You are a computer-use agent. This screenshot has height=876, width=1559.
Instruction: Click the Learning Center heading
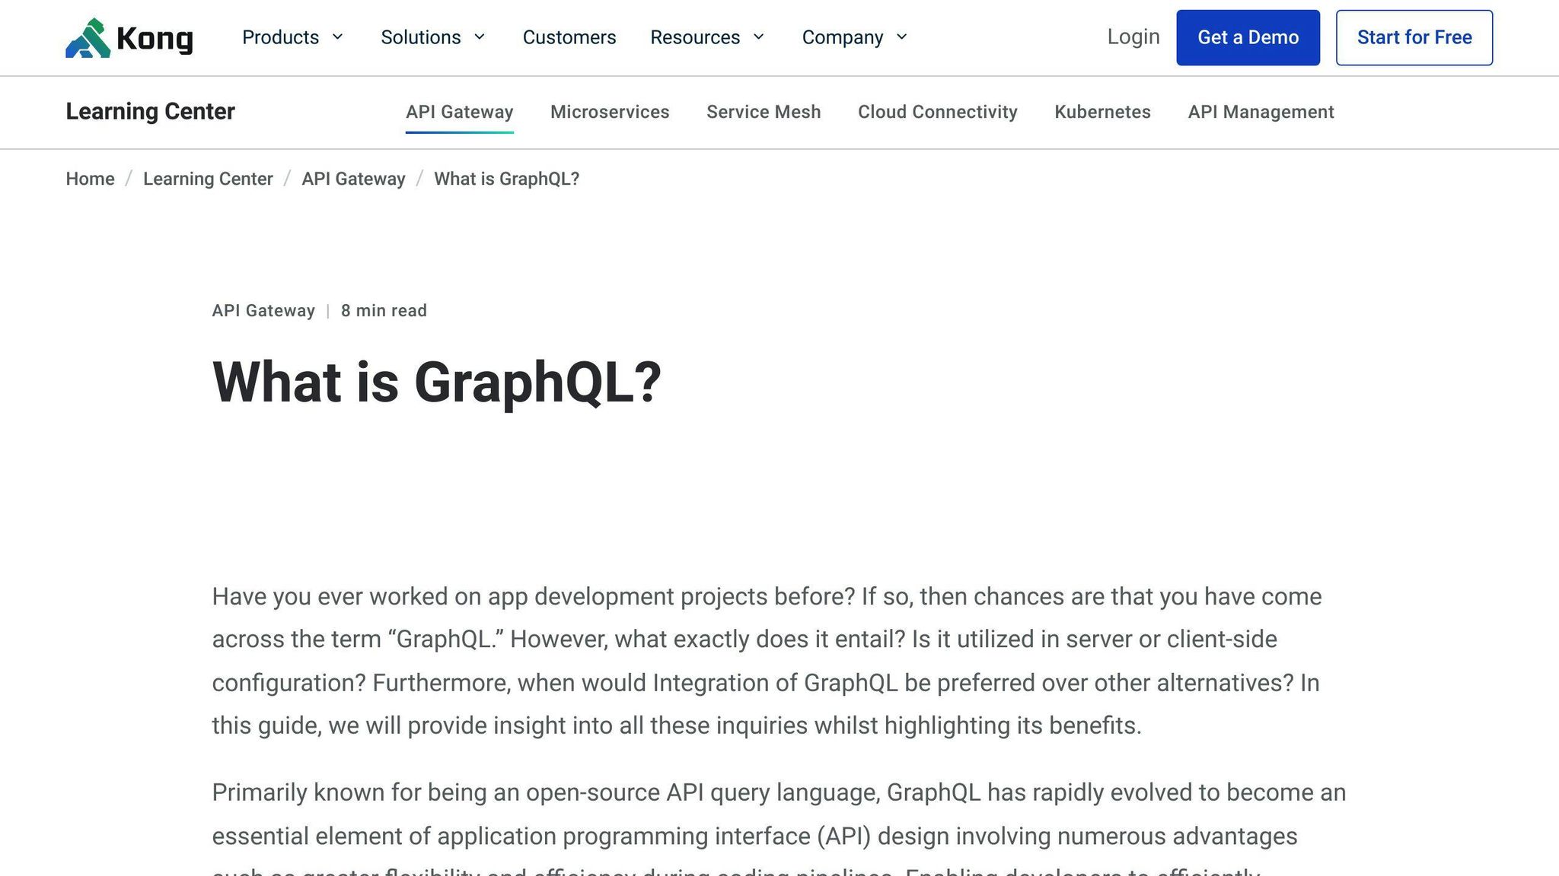(150, 112)
